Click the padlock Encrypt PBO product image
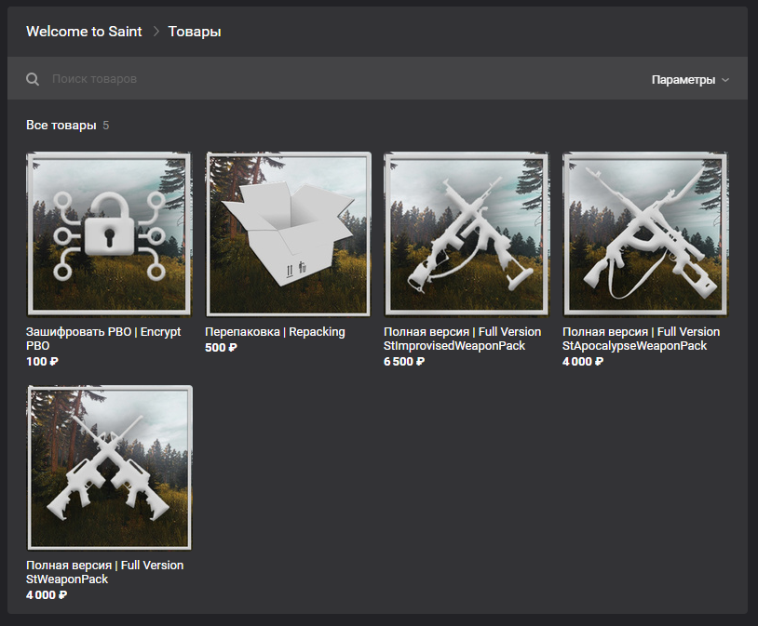The image size is (758, 626). click(x=109, y=234)
